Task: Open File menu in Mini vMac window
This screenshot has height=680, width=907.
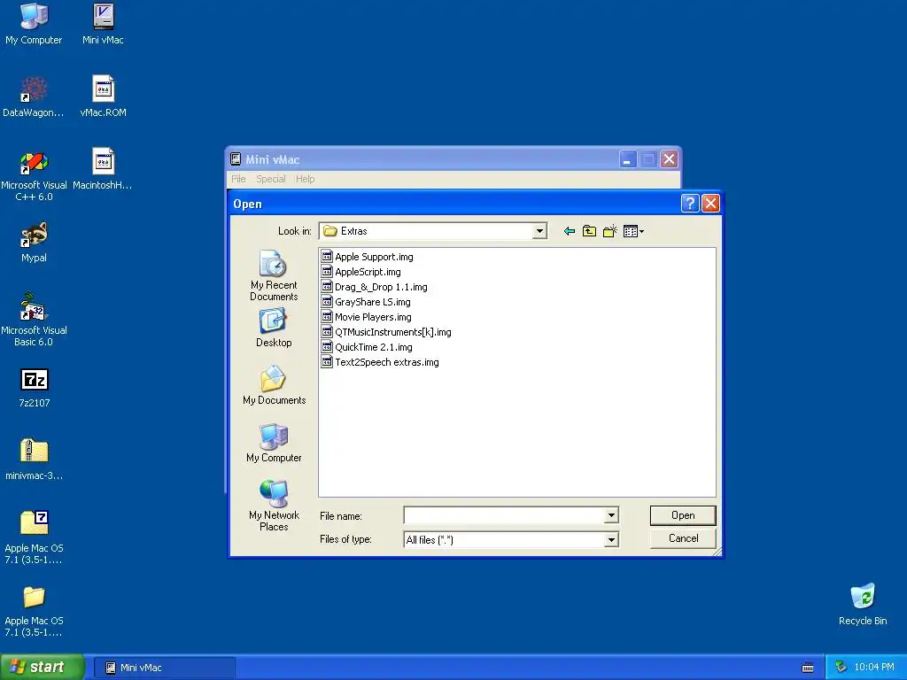Action: pyautogui.click(x=238, y=179)
